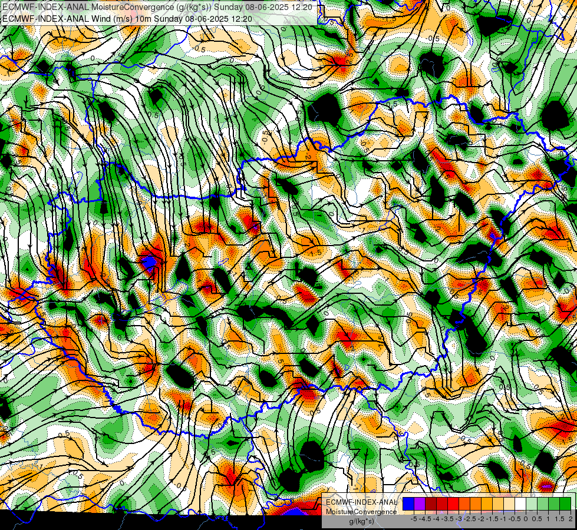Click the legend unit g/(kg*s)

(x=362, y=522)
